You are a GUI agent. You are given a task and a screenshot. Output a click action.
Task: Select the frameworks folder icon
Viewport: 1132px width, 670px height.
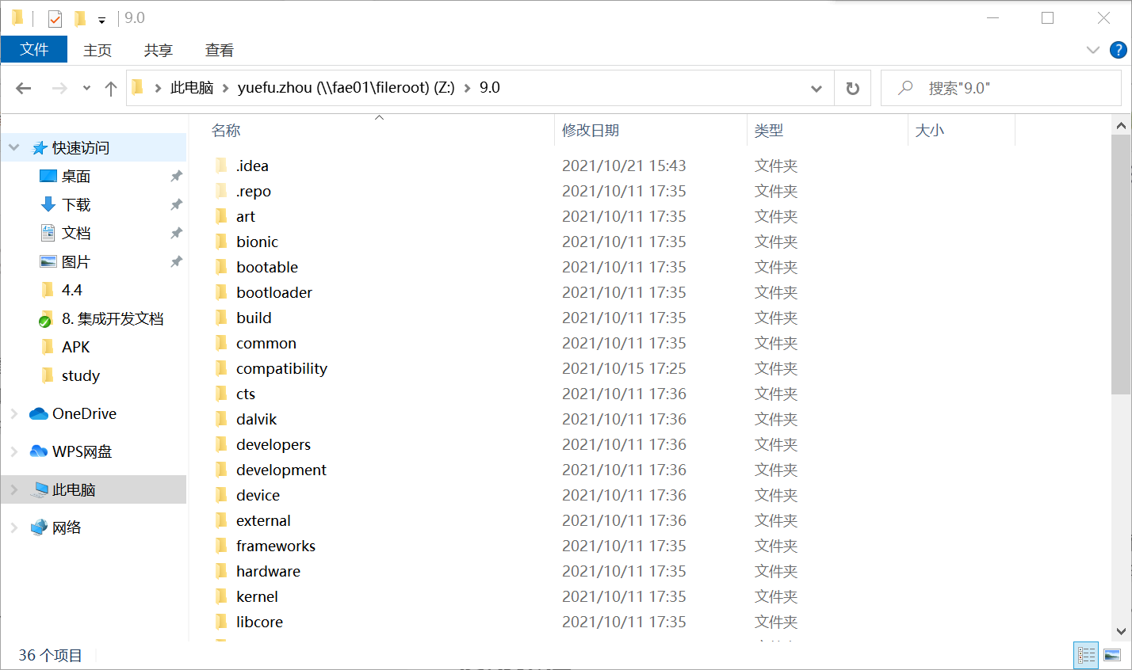(x=221, y=546)
